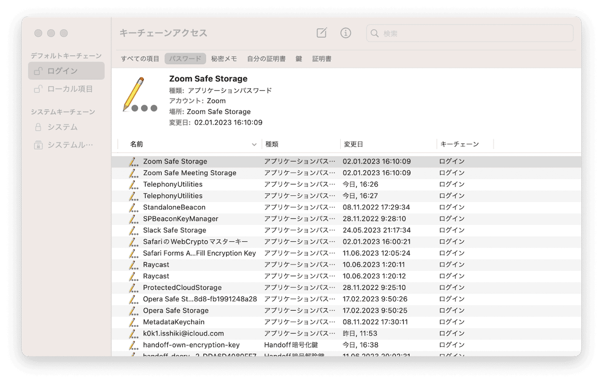Click the Zoom Safe Storage detail title
This screenshot has height=383, width=603.
coord(208,79)
